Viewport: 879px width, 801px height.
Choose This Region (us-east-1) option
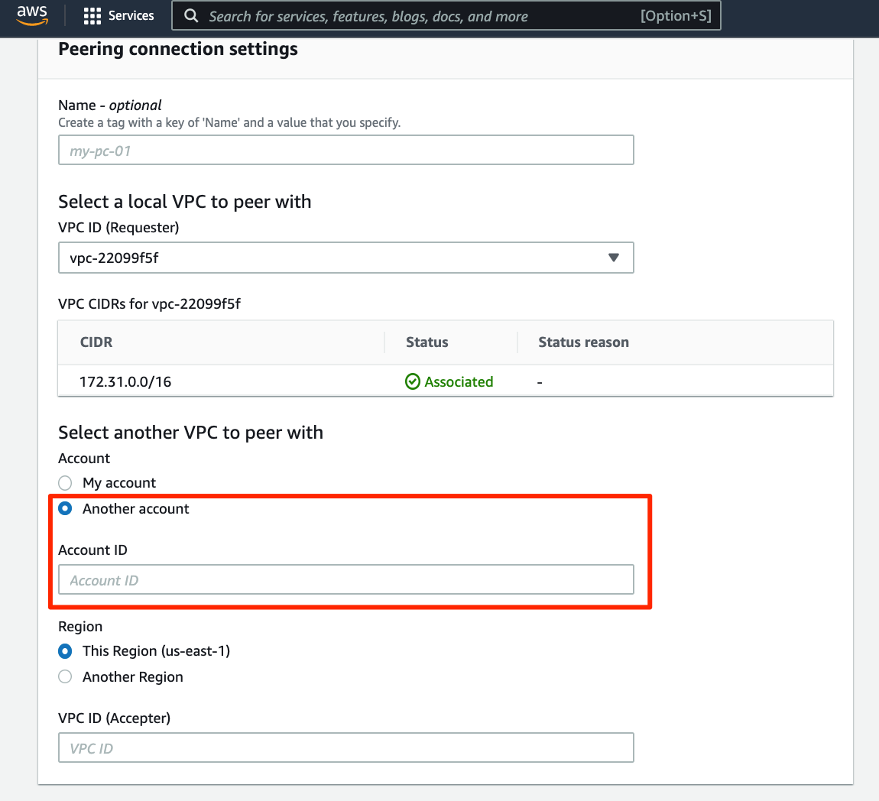[x=65, y=650]
